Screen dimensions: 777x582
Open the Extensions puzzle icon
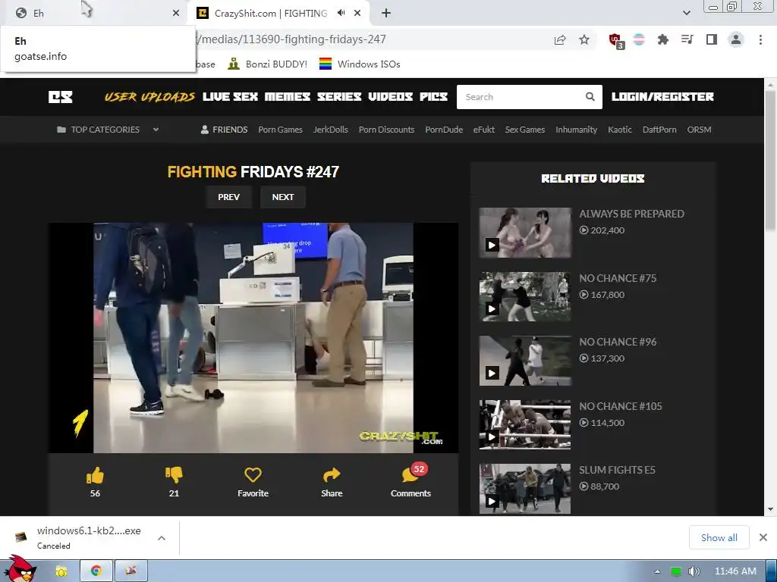pyautogui.click(x=662, y=39)
